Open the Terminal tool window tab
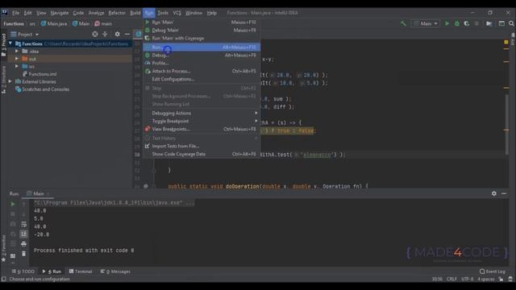 [81, 271]
